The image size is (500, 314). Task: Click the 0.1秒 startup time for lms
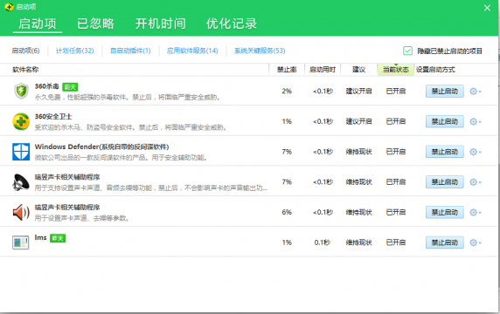pyautogui.click(x=323, y=242)
